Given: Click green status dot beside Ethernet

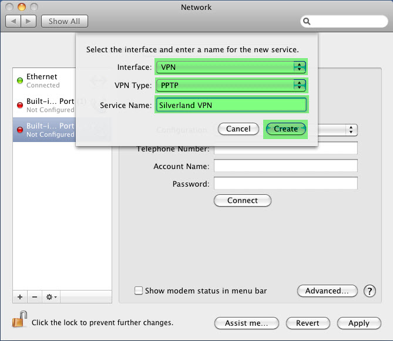Looking at the screenshot, I should coord(20,80).
